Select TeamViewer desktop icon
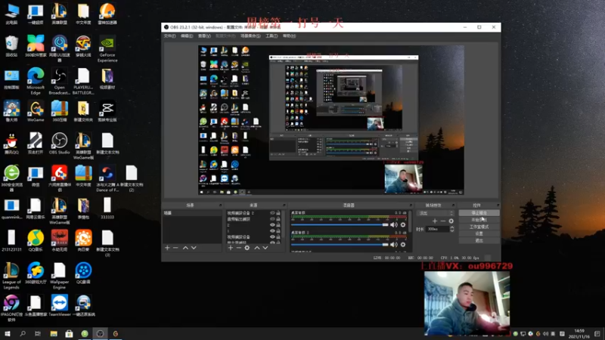605x340 pixels. pos(60,306)
